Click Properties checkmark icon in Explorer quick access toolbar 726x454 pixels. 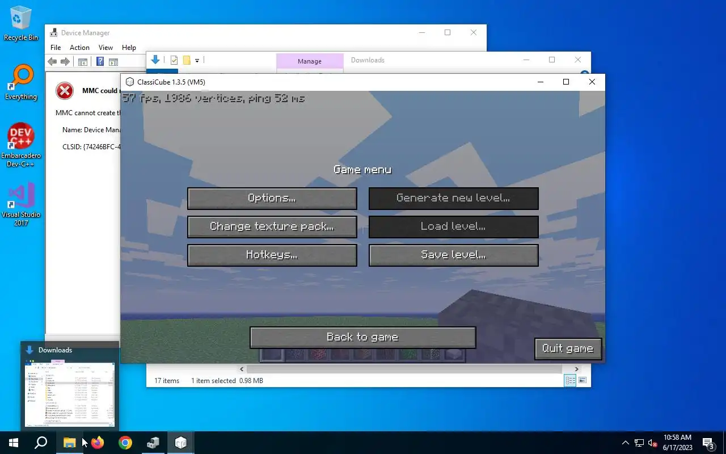[174, 60]
